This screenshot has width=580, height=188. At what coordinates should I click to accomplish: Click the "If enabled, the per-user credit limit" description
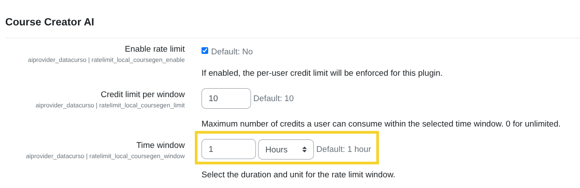click(x=322, y=73)
